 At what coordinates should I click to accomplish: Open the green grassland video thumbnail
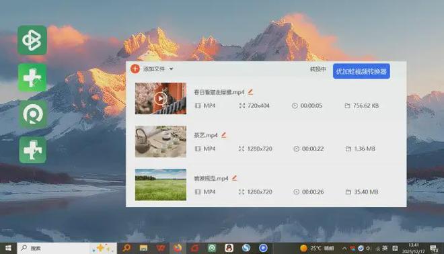tap(161, 185)
